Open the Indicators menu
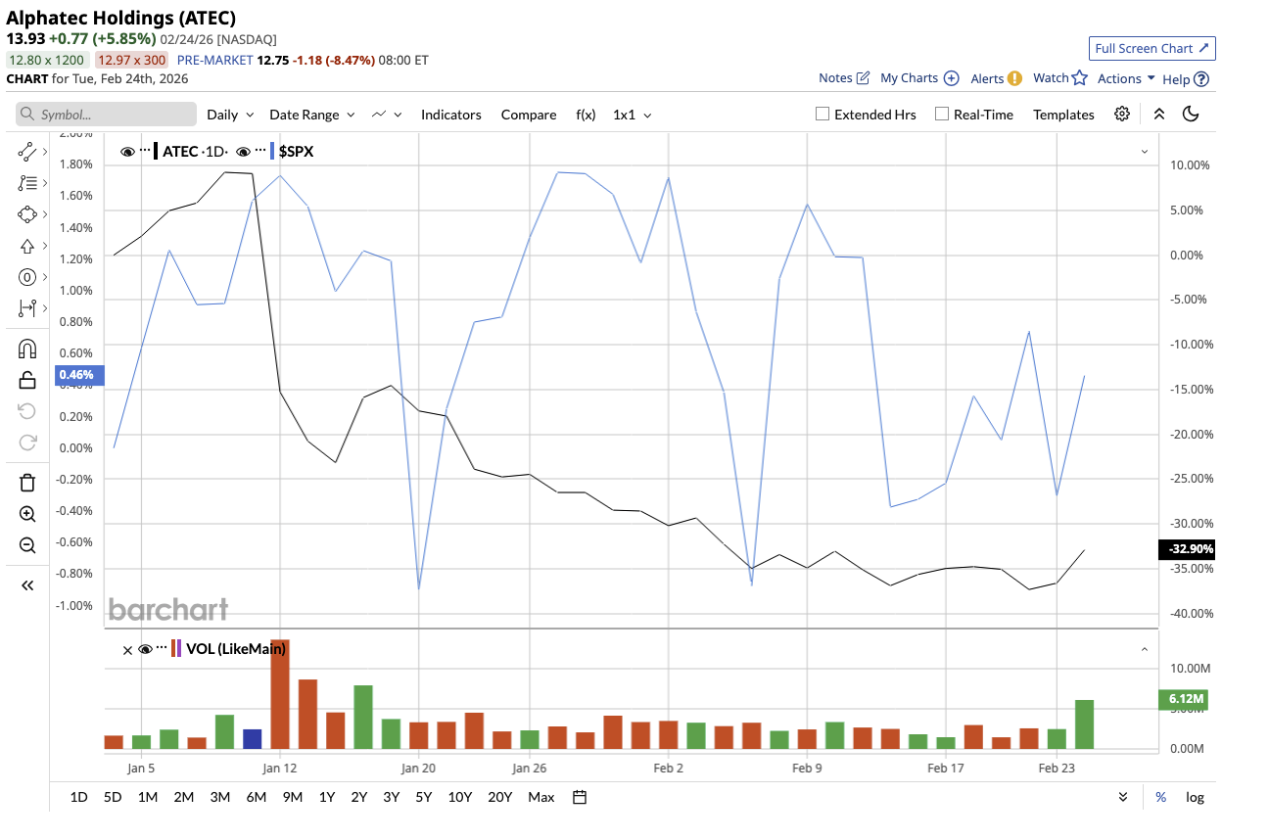 451,115
